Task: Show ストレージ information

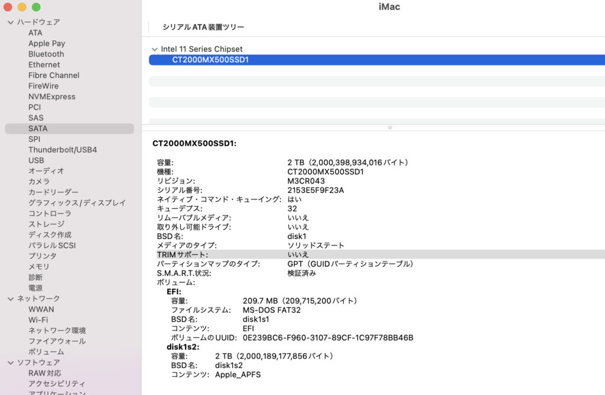Action: pos(46,224)
